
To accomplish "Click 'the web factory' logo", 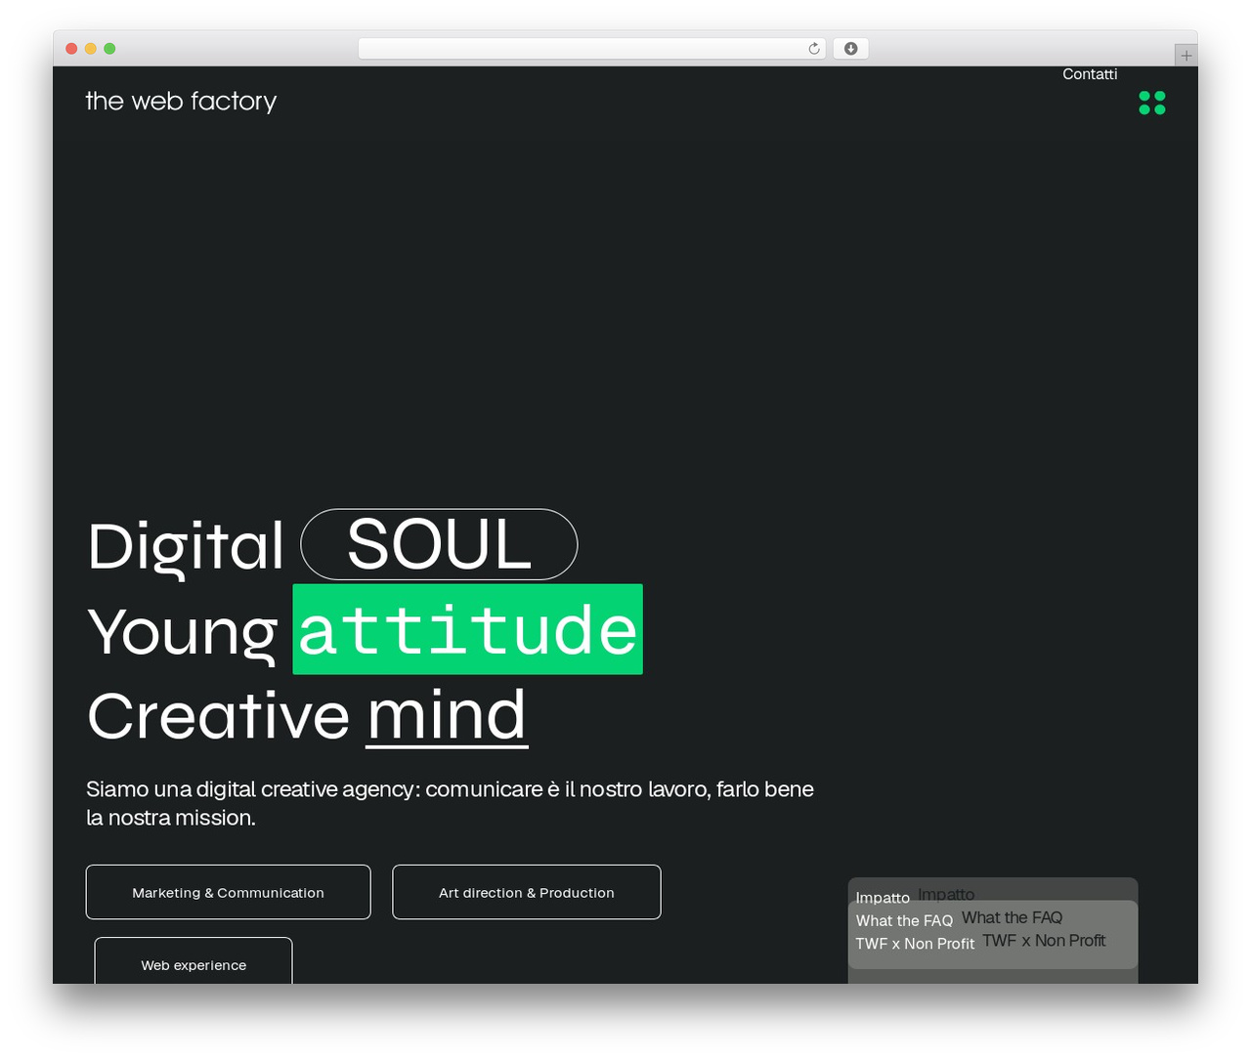I will coord(181,102).
